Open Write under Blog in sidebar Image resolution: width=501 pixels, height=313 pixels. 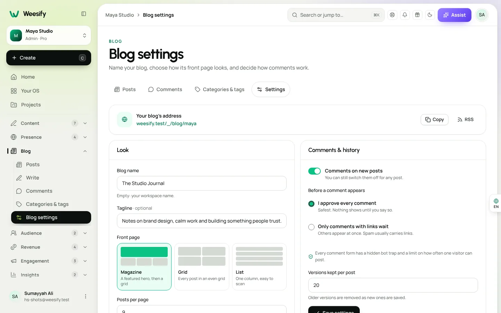pos(51,178)
